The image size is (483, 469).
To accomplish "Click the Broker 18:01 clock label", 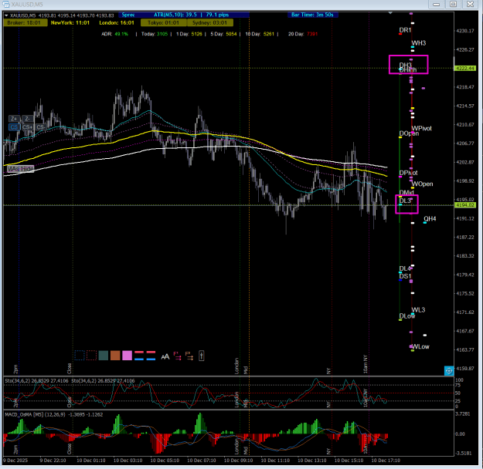I will click(26, 23).
